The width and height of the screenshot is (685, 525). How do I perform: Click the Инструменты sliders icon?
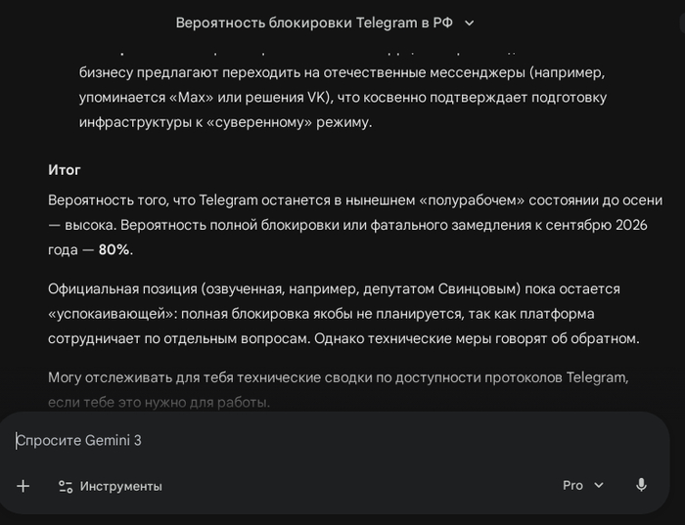(66, 486)
